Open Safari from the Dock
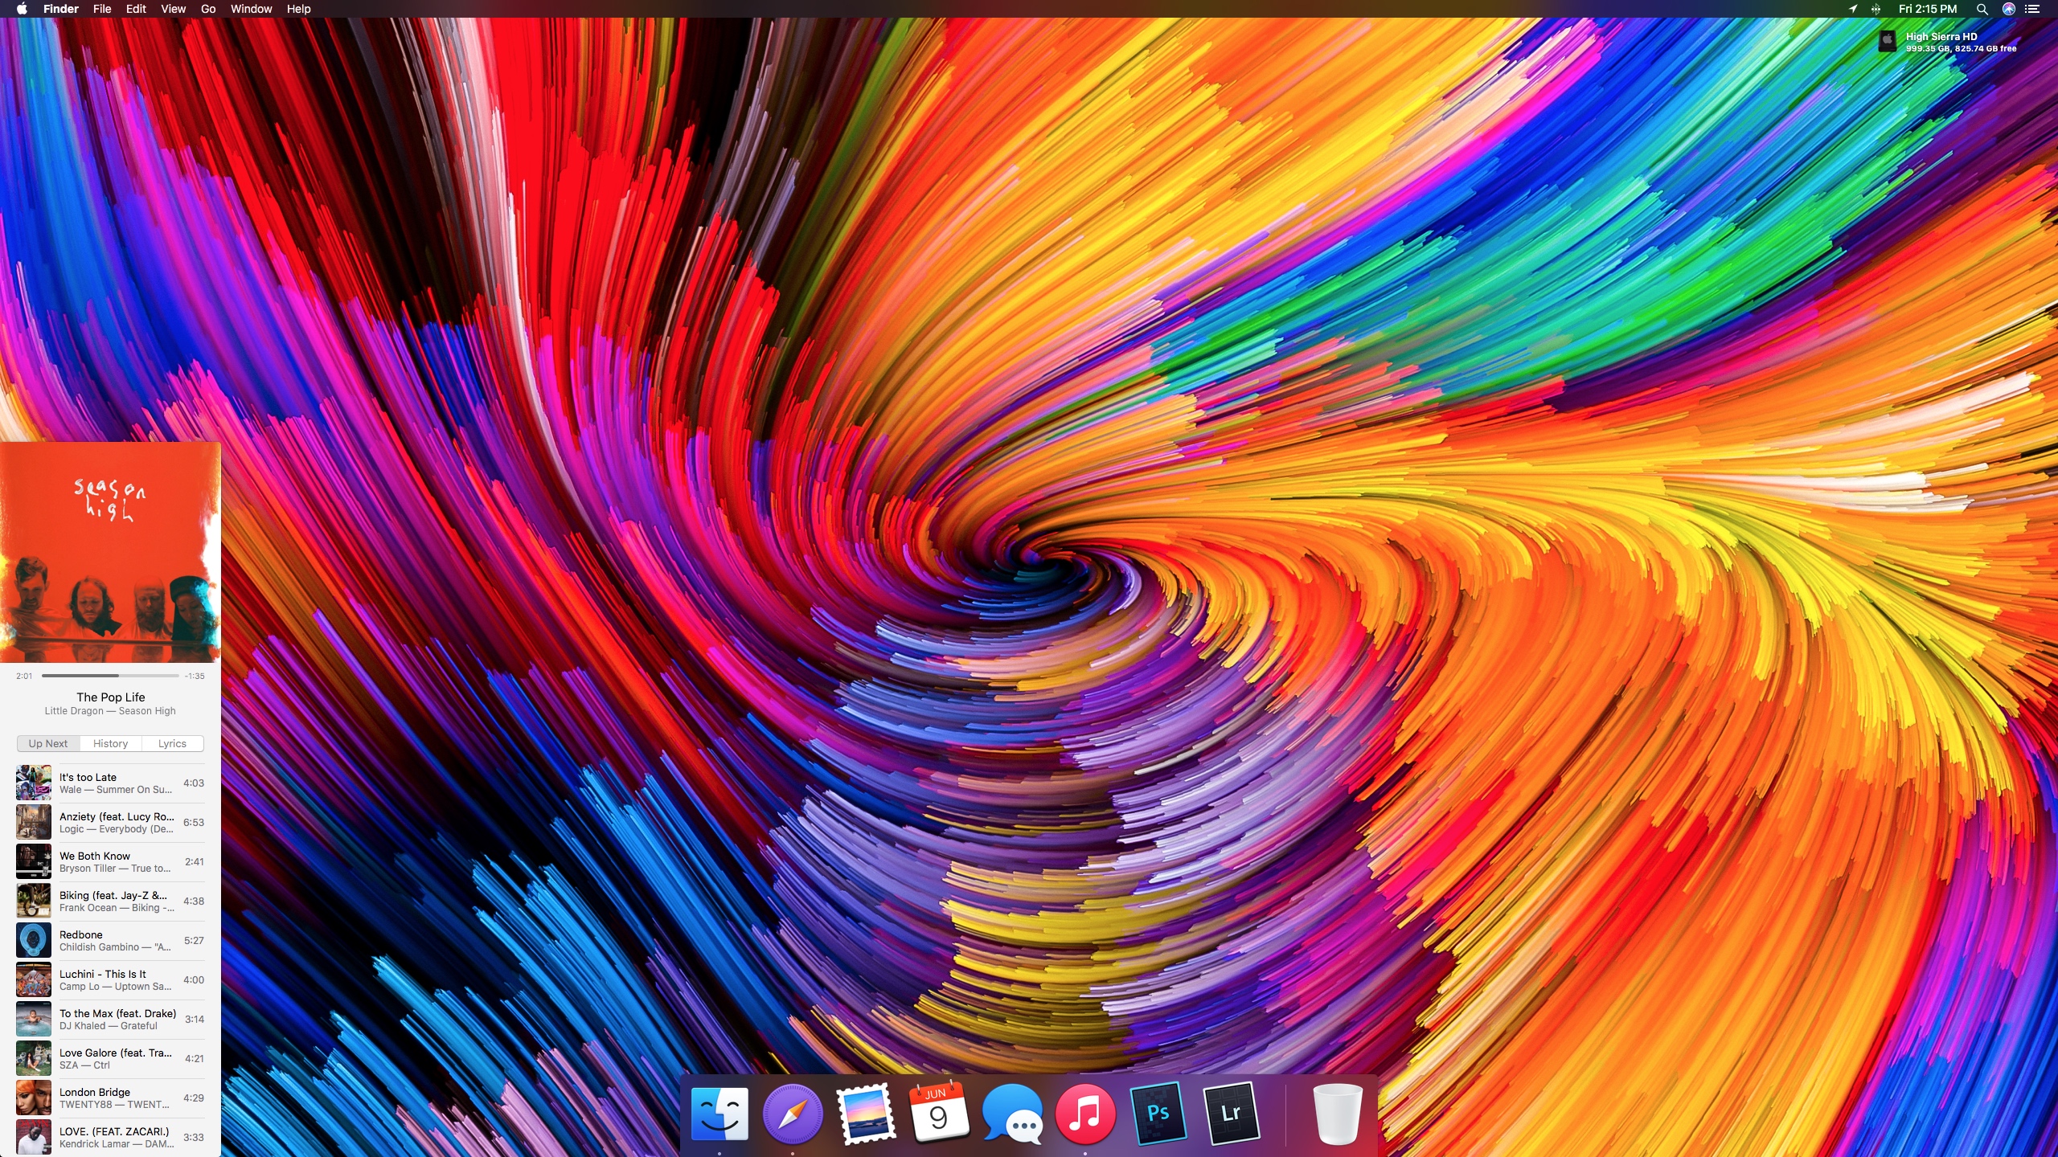 [793, 1114]
